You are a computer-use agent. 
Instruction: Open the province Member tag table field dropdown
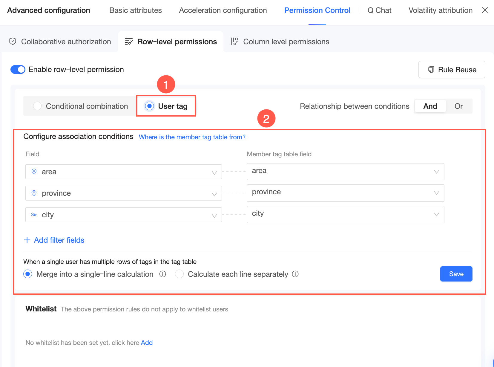(x=346, y=193)
